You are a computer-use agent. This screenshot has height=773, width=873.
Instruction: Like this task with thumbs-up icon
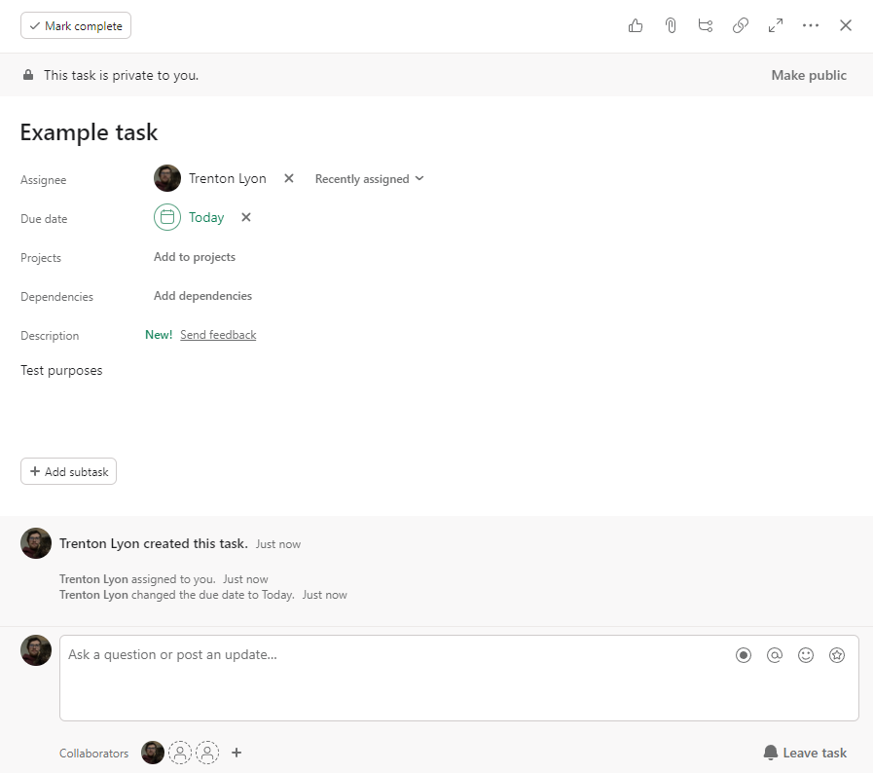tap(636, 25)
